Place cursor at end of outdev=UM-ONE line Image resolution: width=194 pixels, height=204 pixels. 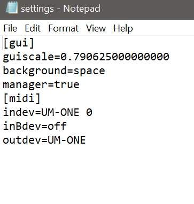click(86, 140)
